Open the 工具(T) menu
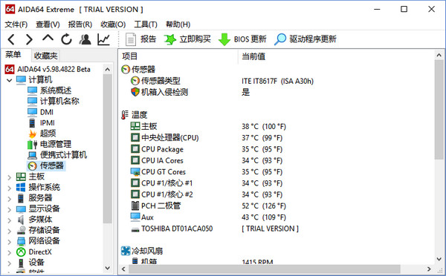The height and width of the screenshot is (276, 446). pyautogui.click(x=146, y=24)
